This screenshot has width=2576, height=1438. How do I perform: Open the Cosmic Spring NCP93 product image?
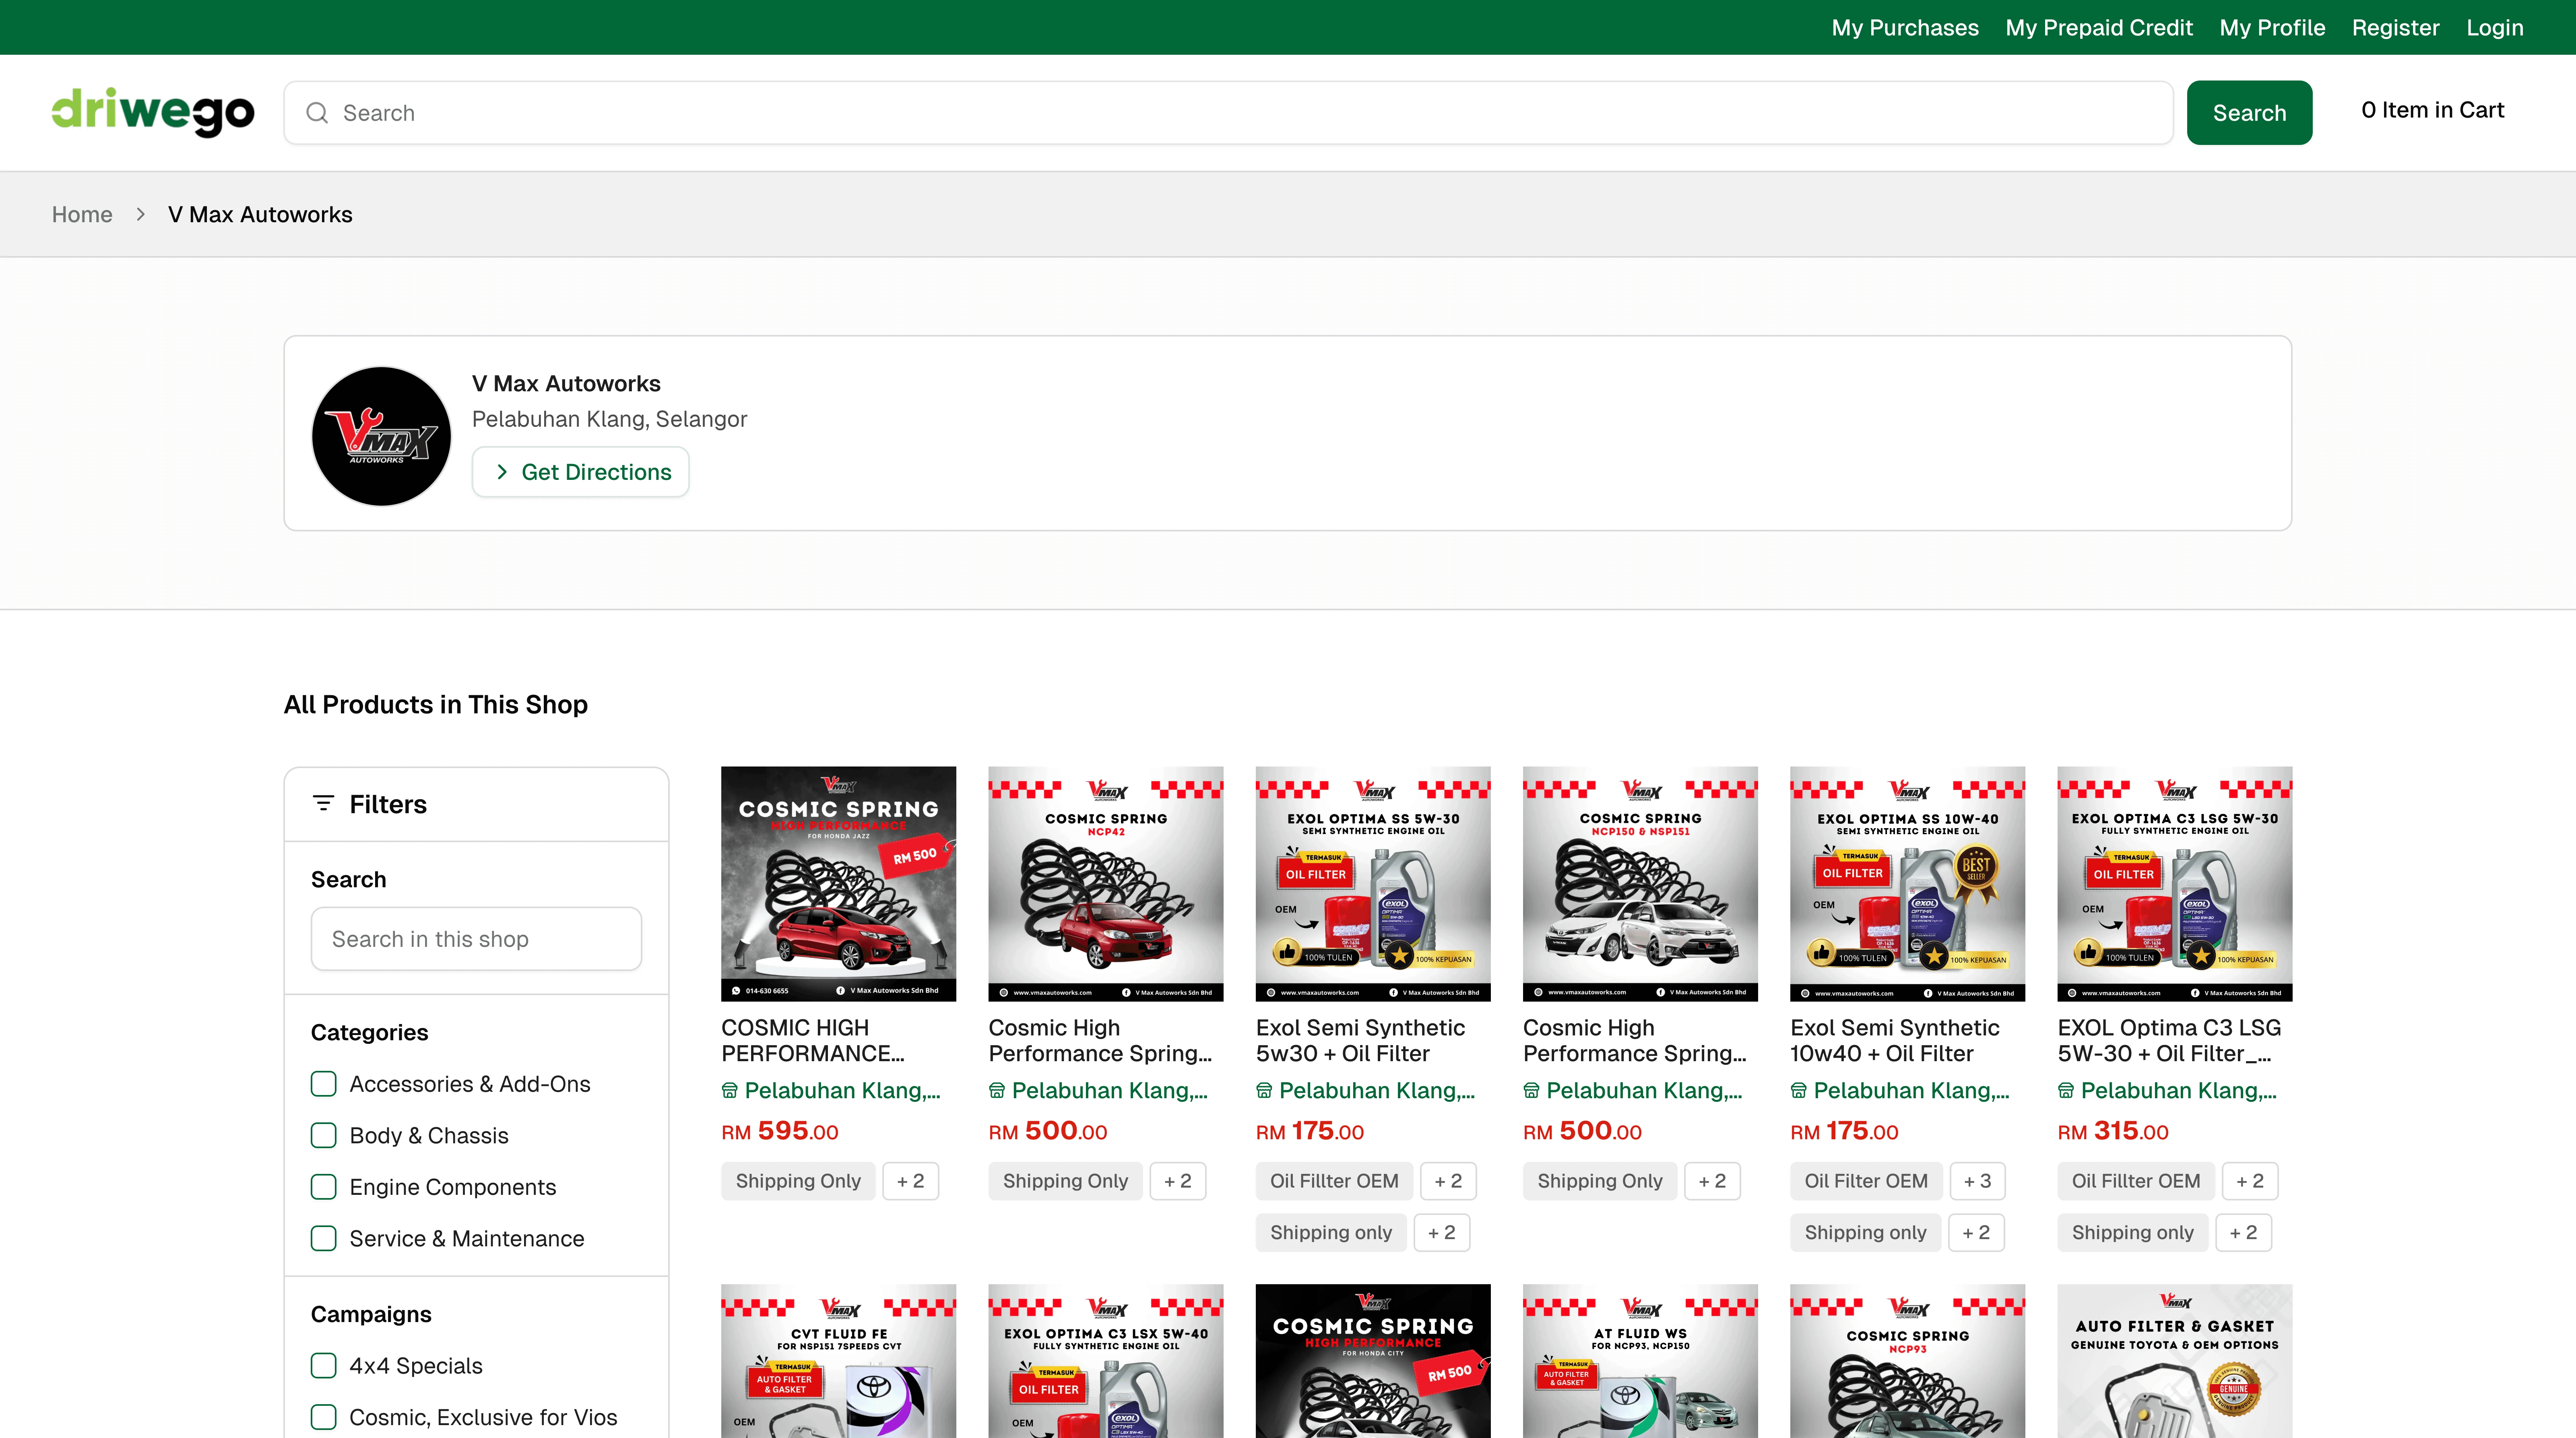tap(1908, 1361)
